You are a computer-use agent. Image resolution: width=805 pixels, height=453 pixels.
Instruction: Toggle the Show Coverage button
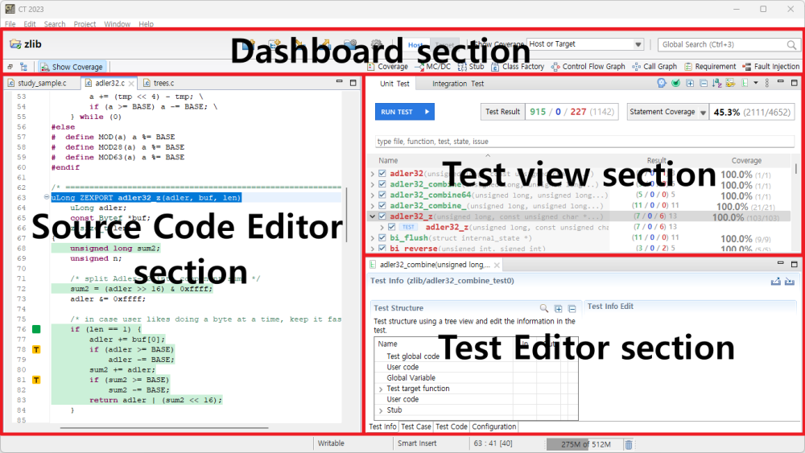[72, 67]
